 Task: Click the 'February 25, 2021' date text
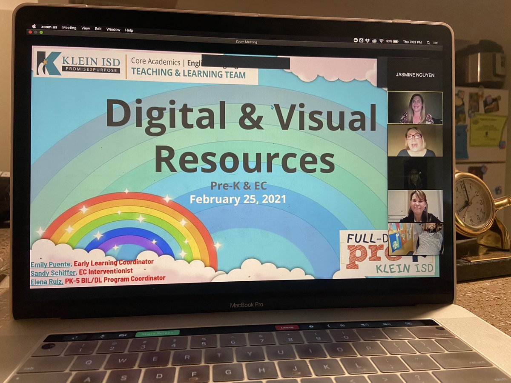pos(238,199)
